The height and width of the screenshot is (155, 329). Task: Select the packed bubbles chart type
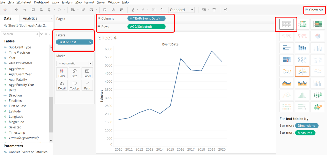point(317,107)
